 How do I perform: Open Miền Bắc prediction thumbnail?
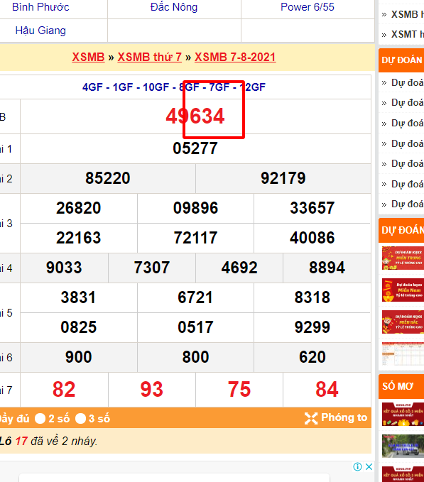point(403,322)
